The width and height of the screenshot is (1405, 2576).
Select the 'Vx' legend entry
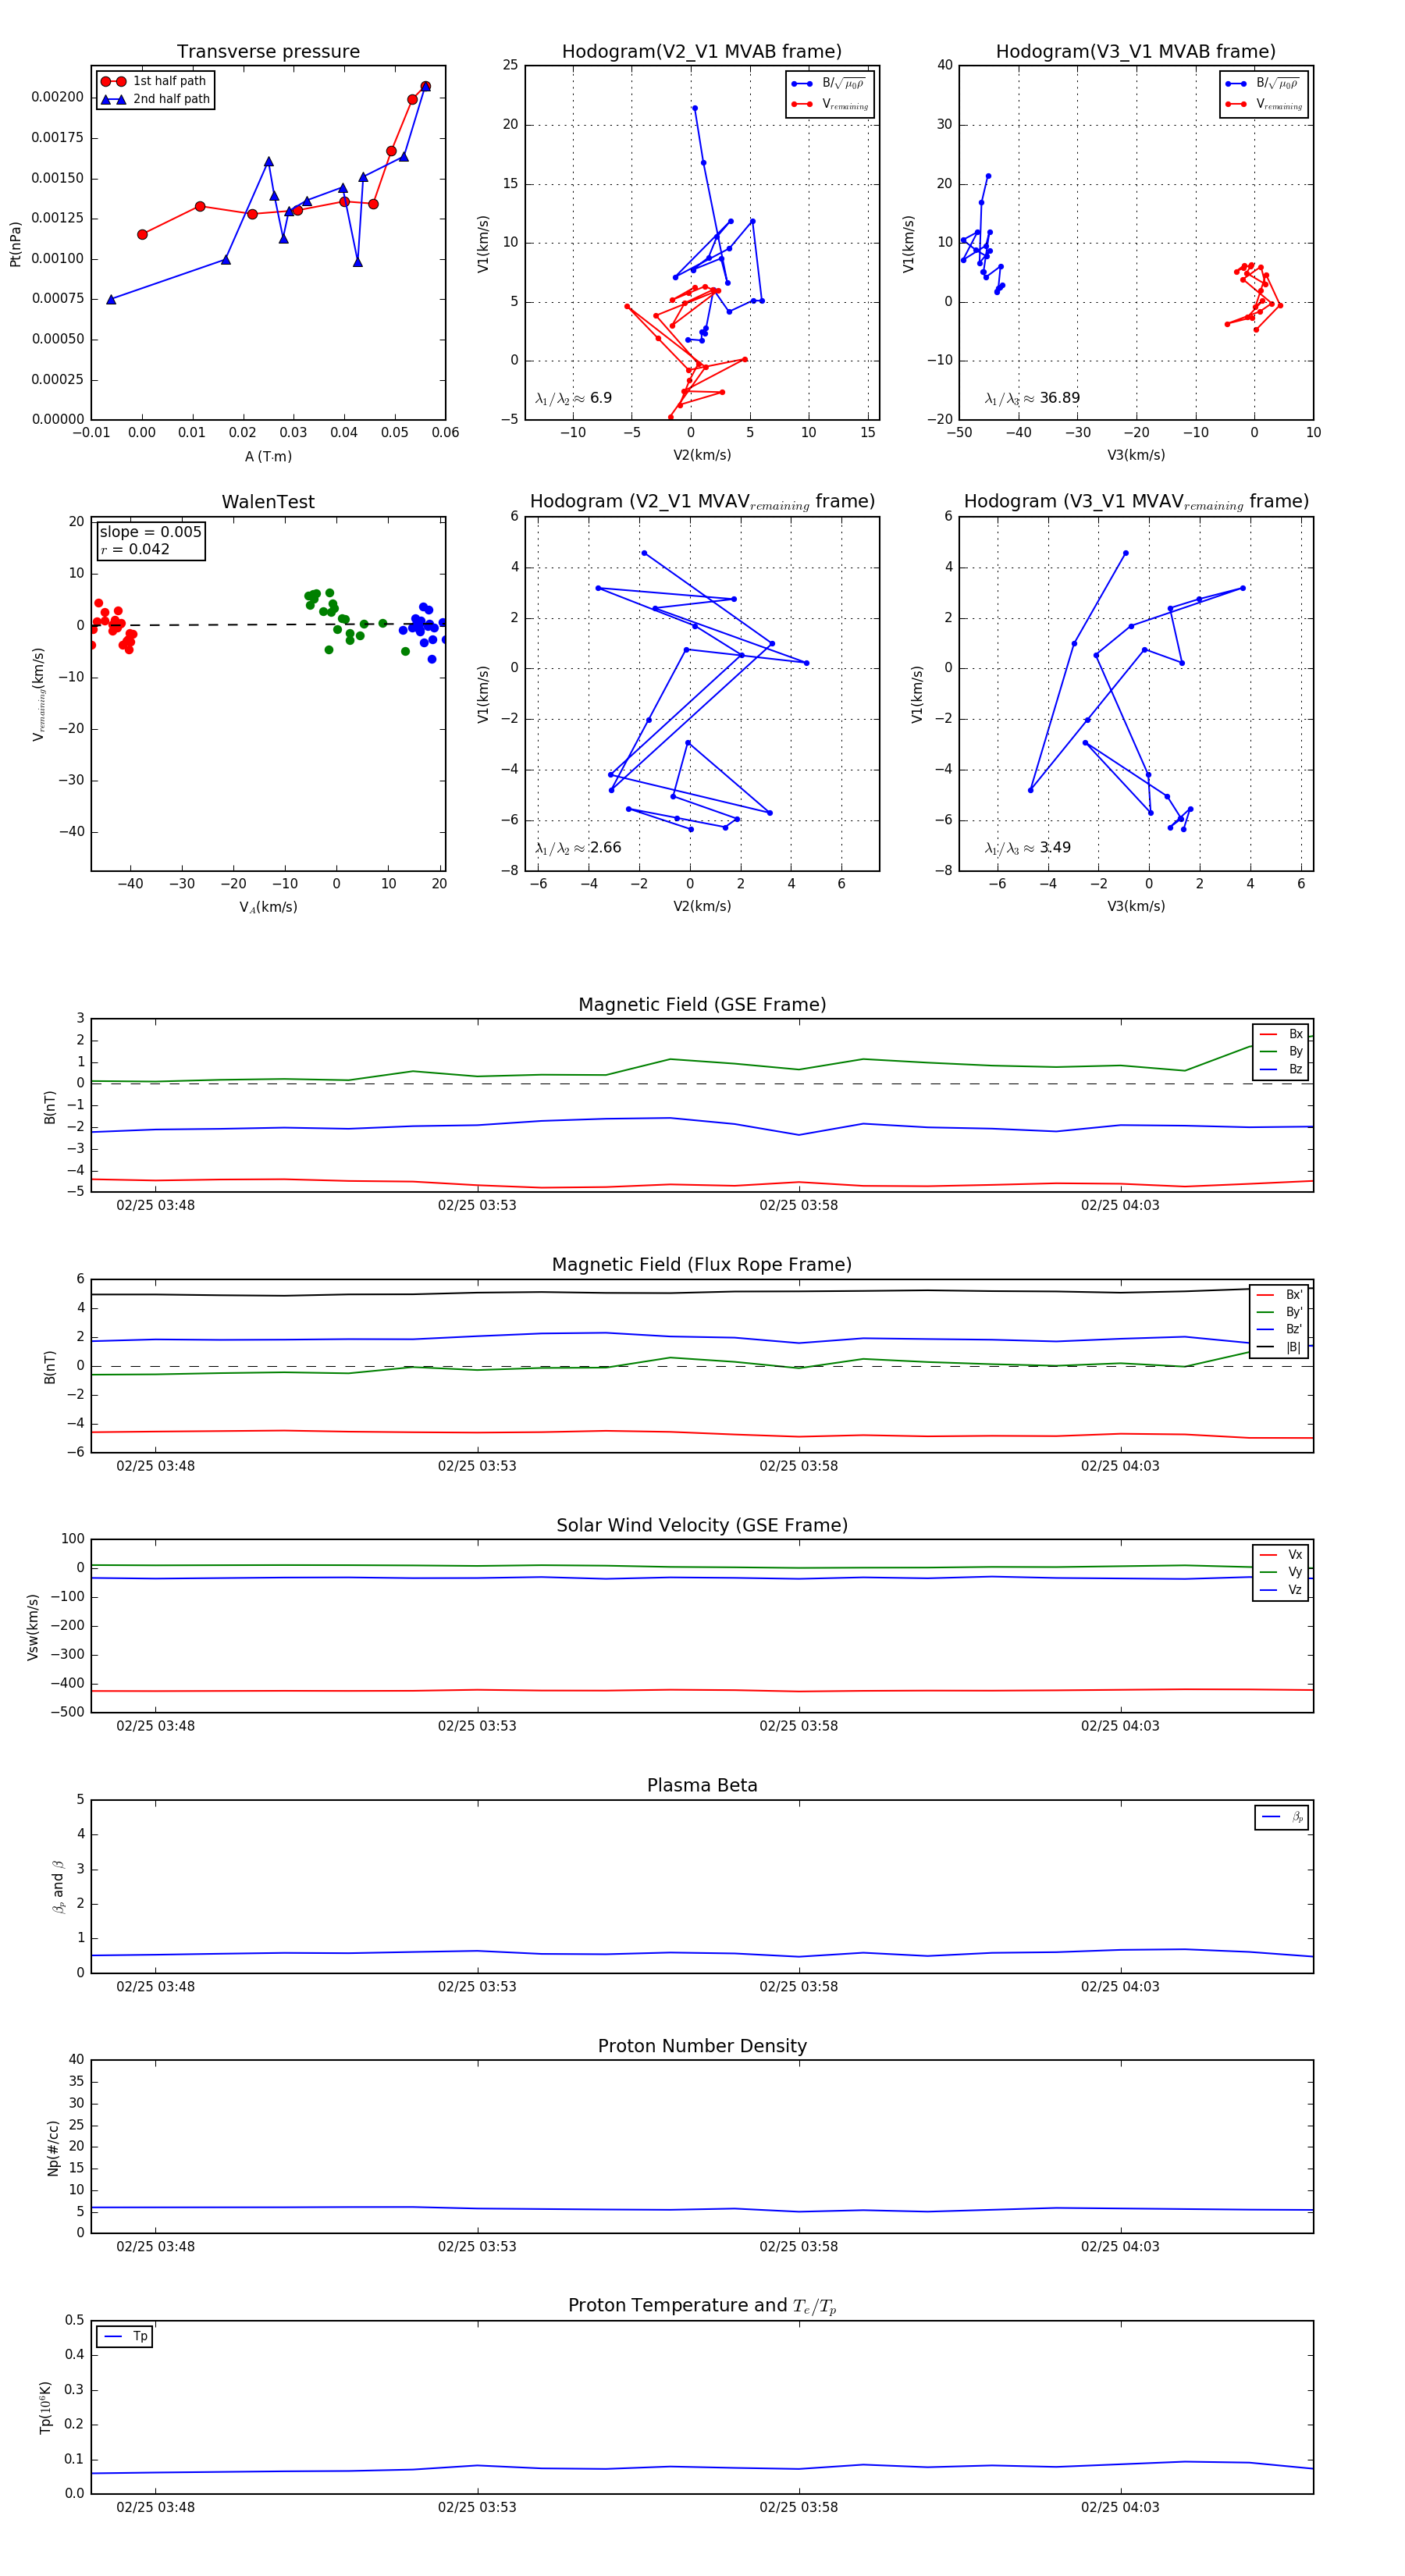[1281, 1555]
